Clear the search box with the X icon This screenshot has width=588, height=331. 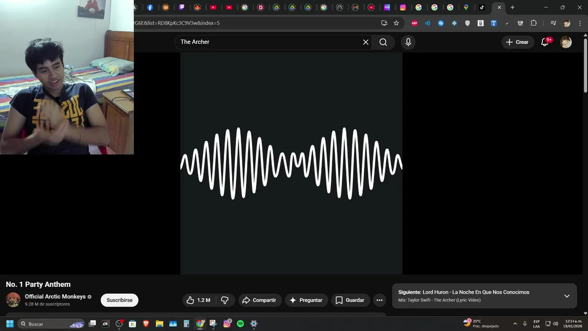coord(366,42)
